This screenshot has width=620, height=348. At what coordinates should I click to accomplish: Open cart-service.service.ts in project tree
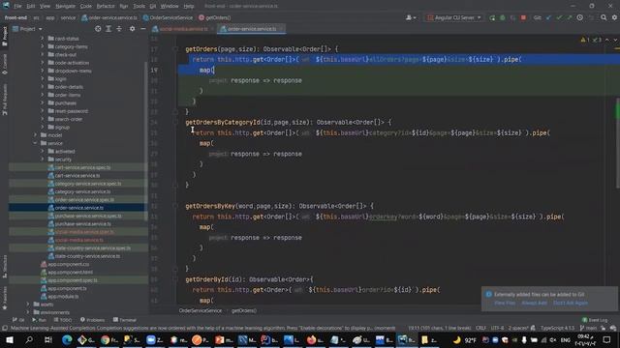[77, 176]
